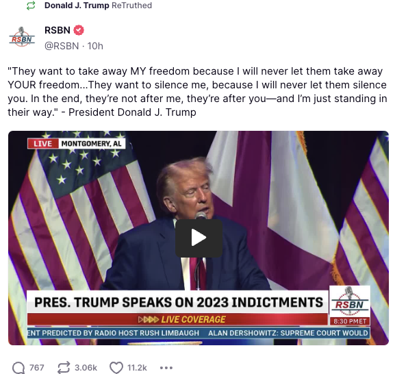Click the 11.2k likes count
This screenshot has height=374, width=395.
point(137,368)
